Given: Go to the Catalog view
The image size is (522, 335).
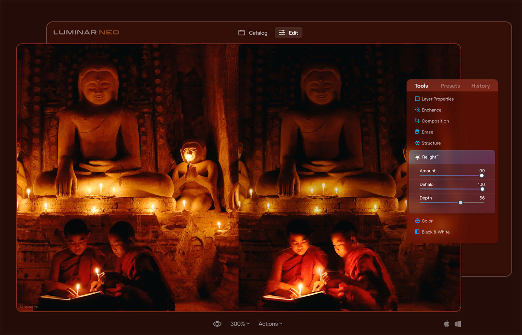Looking at the screenshot, I should 253,33.
